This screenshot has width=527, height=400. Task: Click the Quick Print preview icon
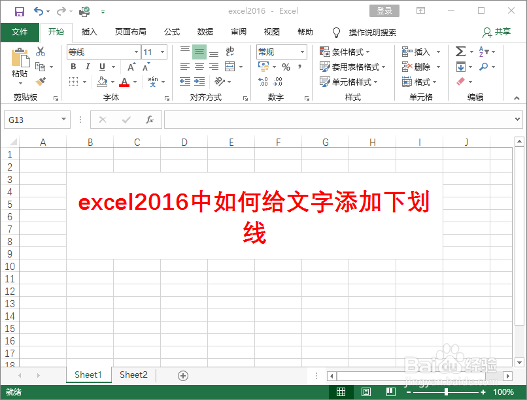coord(84,12)
